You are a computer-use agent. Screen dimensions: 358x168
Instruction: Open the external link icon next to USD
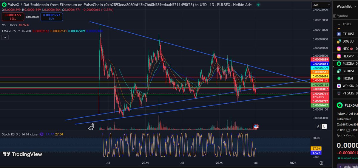348,130
